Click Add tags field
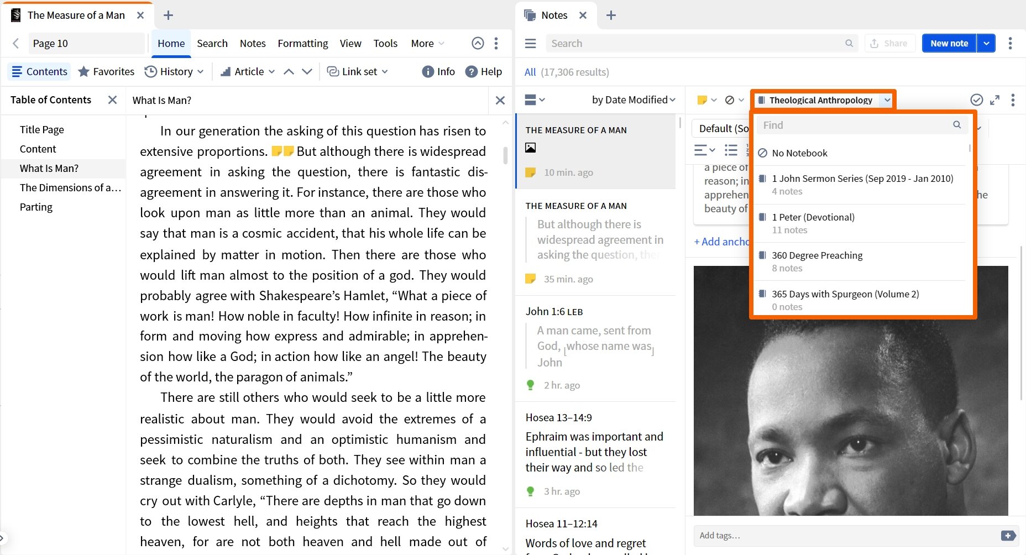The image size is (1026, 555). [x=846, y=535]
